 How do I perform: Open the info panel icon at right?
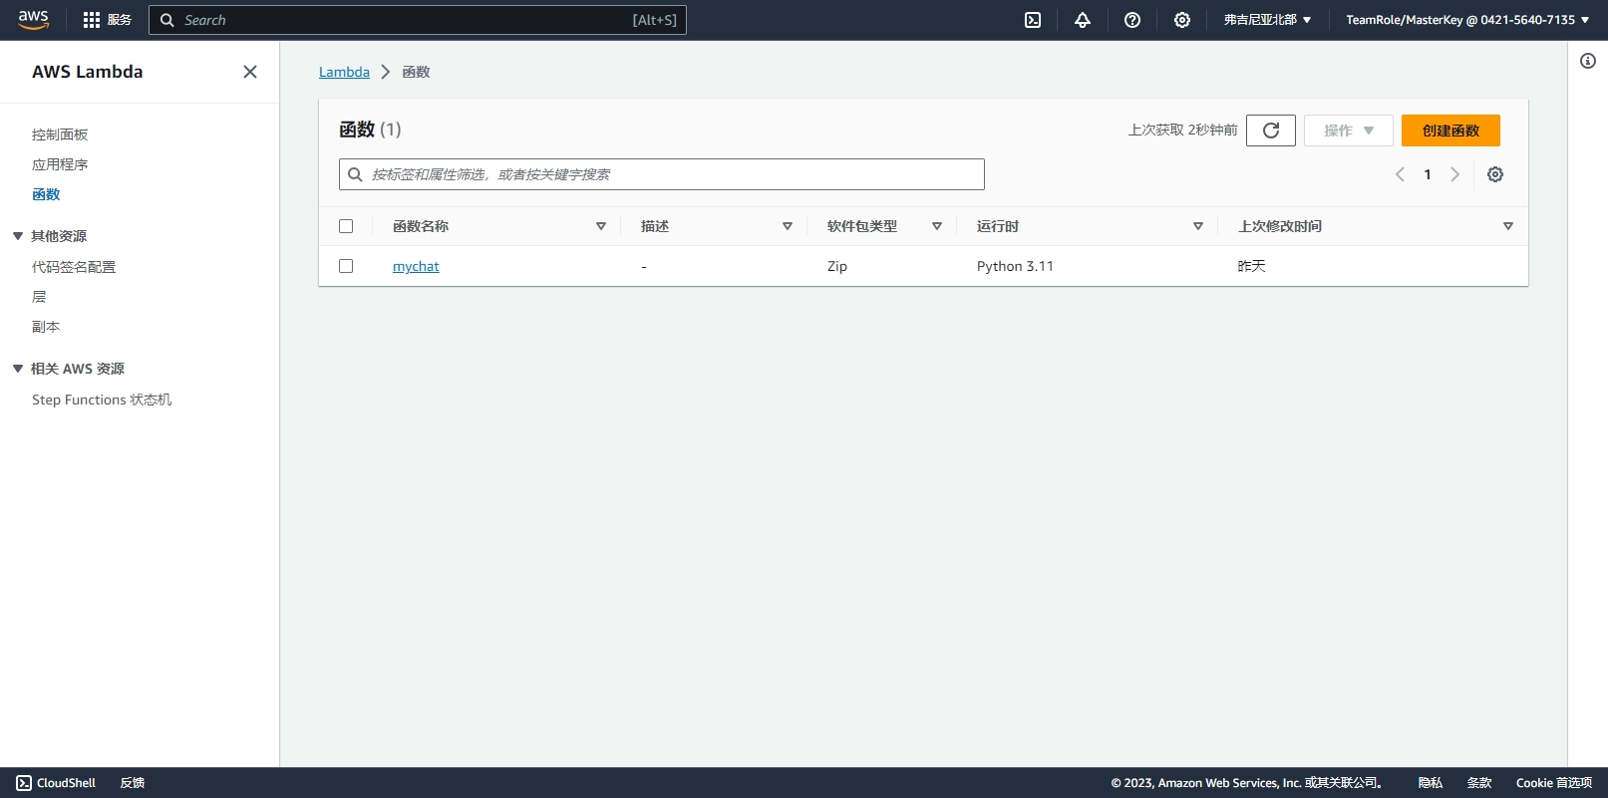pyautogui.click(x=1588, y=61)
